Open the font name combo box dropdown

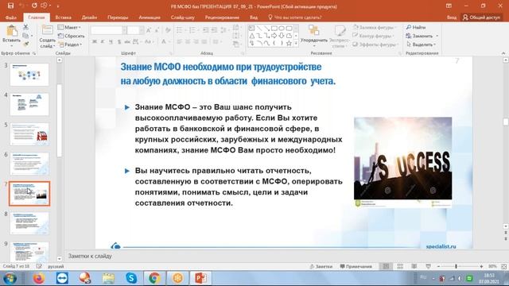coord(124,30)
